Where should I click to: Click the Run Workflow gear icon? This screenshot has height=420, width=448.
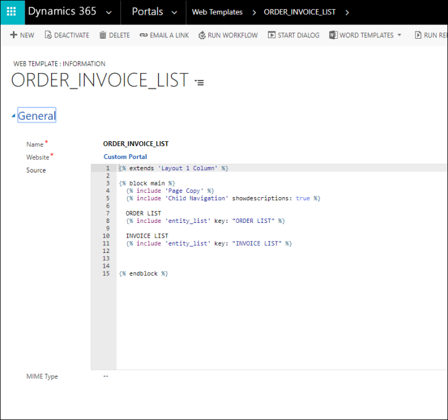202,35
